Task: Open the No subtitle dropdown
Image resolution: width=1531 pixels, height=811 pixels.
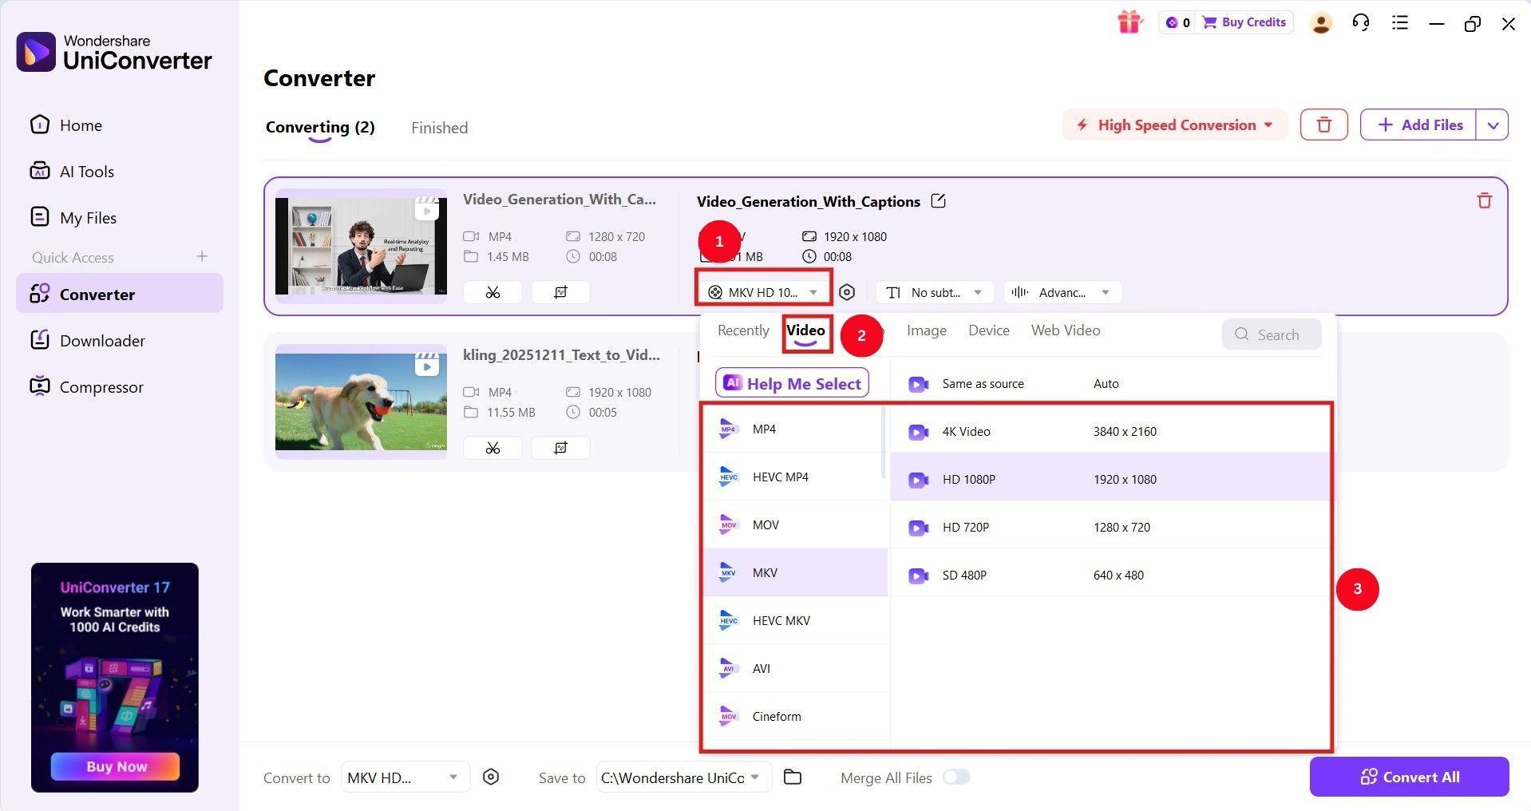Action: pos(934,292)
